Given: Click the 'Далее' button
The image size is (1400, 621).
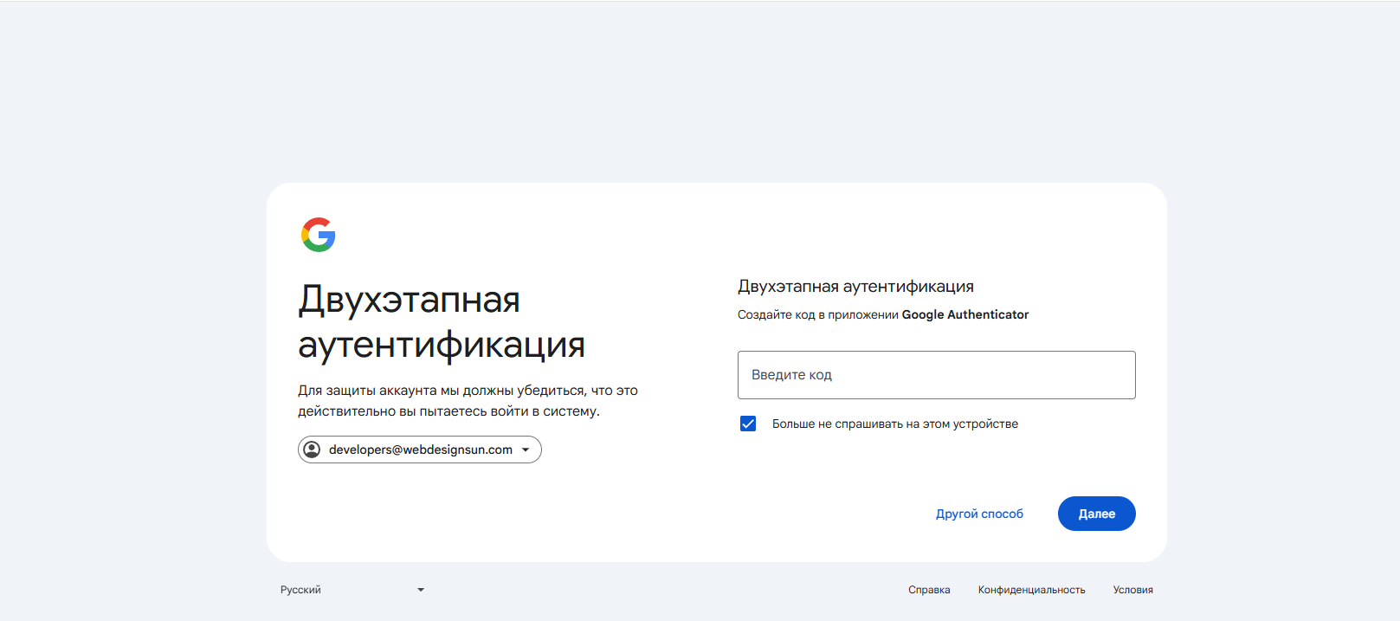Looking at the screenshot, I should point(1096,514).
